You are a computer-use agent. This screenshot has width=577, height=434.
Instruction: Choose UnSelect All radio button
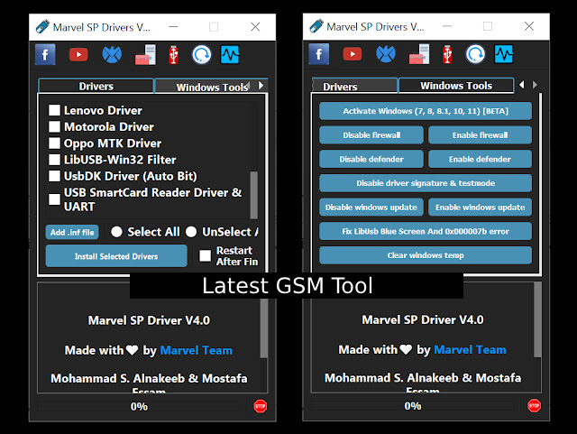(191, 232)
